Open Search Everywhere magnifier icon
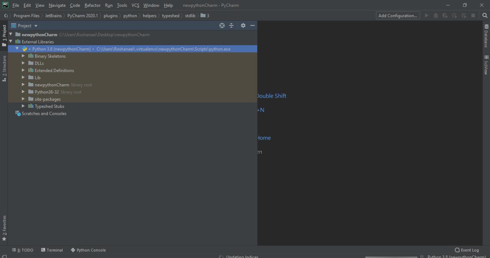 (485, 16)
